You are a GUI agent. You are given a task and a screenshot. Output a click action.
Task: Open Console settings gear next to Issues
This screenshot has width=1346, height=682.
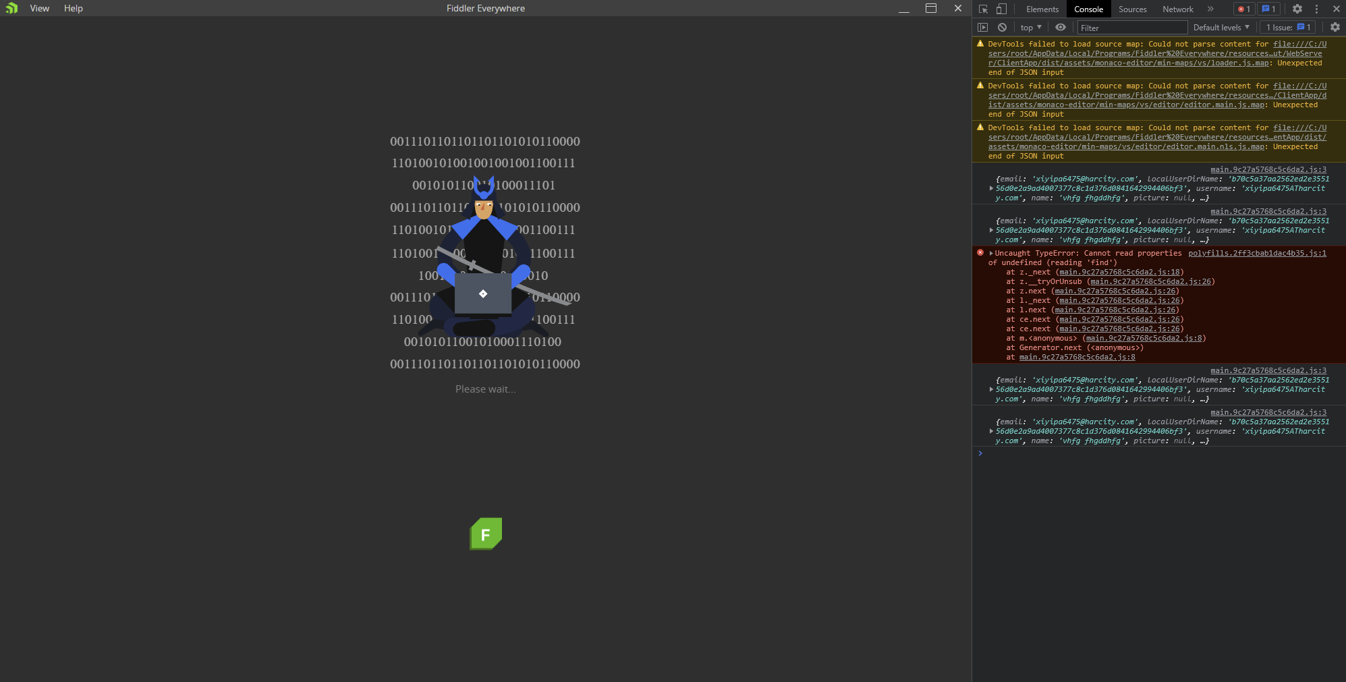click(x=1335, y=27)
